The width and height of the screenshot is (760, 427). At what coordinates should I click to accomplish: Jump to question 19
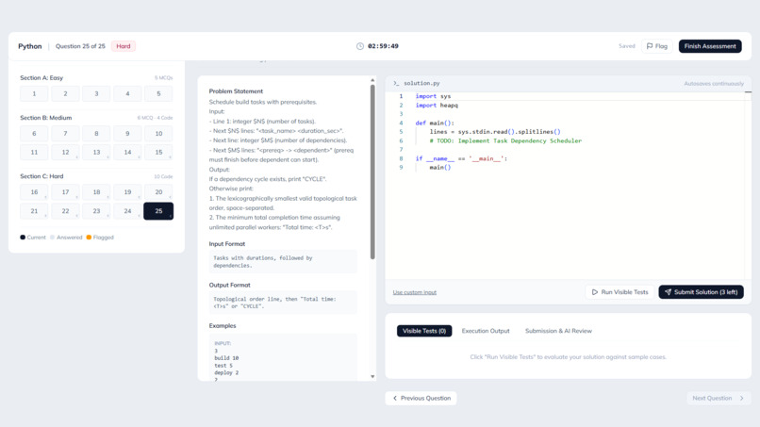[x=127, y=192]
